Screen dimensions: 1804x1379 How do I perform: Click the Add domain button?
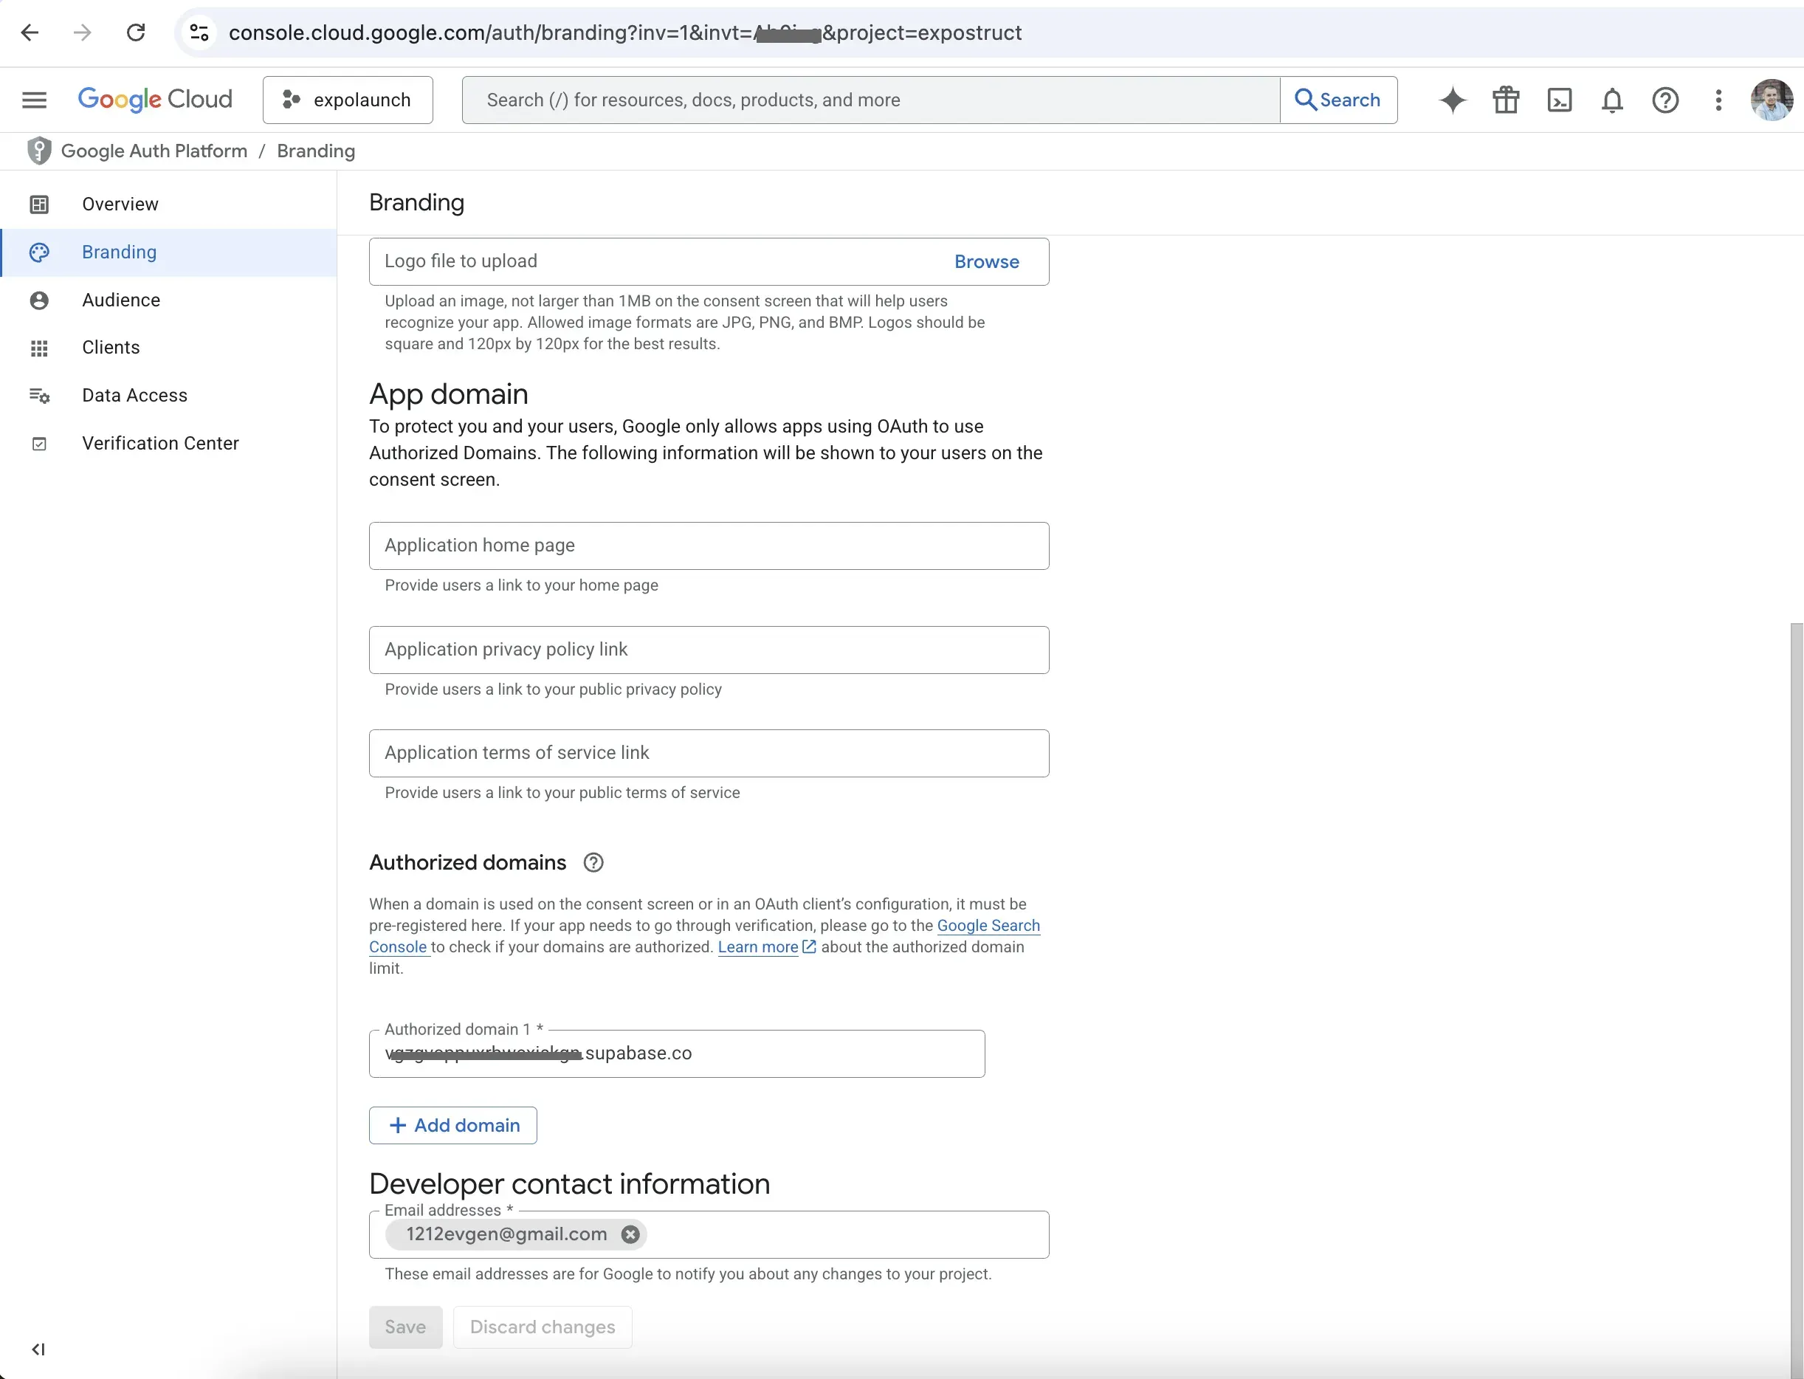pos(453,1125)
